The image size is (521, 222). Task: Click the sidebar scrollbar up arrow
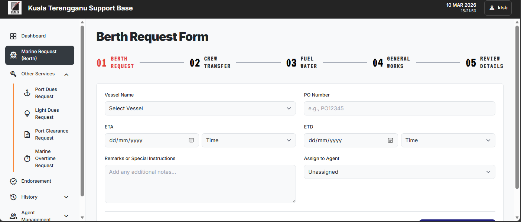82,23
